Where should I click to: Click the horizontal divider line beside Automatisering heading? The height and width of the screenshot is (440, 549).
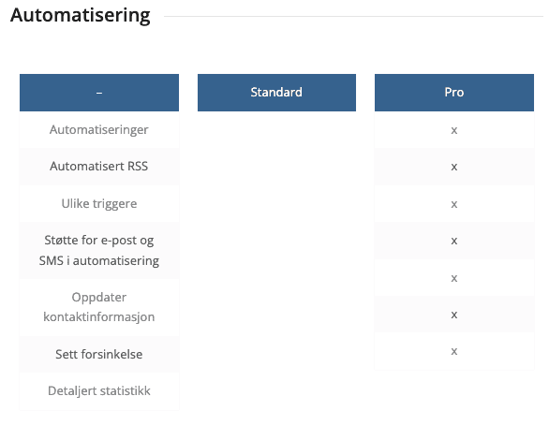point(353,16)
